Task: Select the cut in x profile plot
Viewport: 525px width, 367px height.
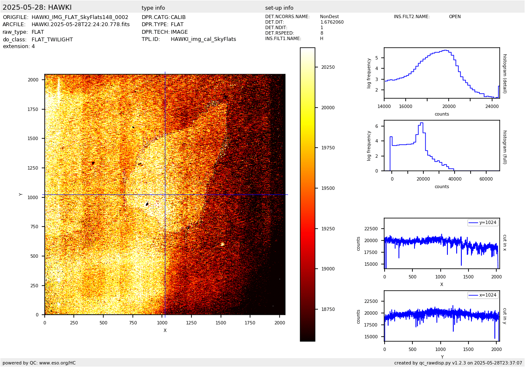Action: click(442, 243)
